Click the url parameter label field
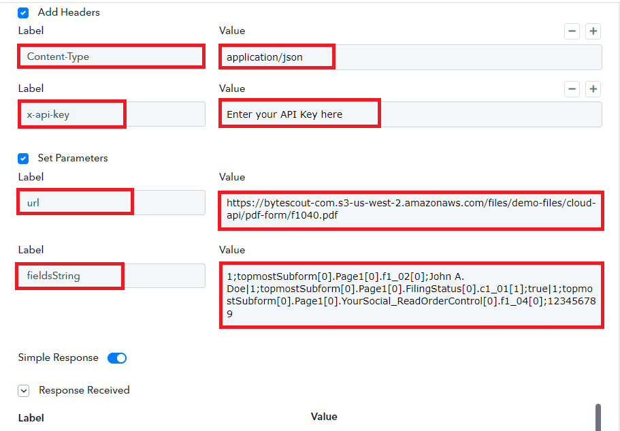620x431 pixels. pyautogui.click(x=75, y=202)
